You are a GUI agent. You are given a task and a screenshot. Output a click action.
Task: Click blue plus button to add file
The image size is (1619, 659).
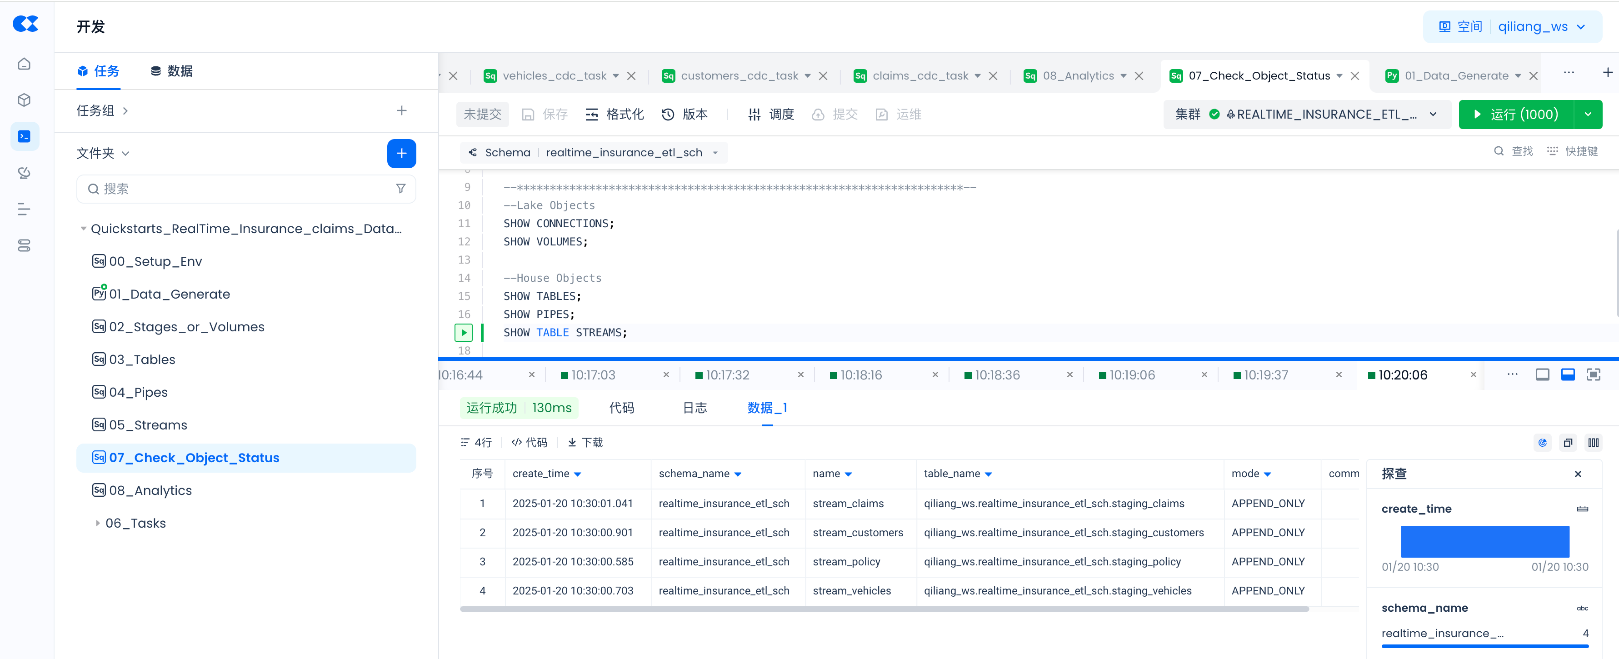coord(401,153)
